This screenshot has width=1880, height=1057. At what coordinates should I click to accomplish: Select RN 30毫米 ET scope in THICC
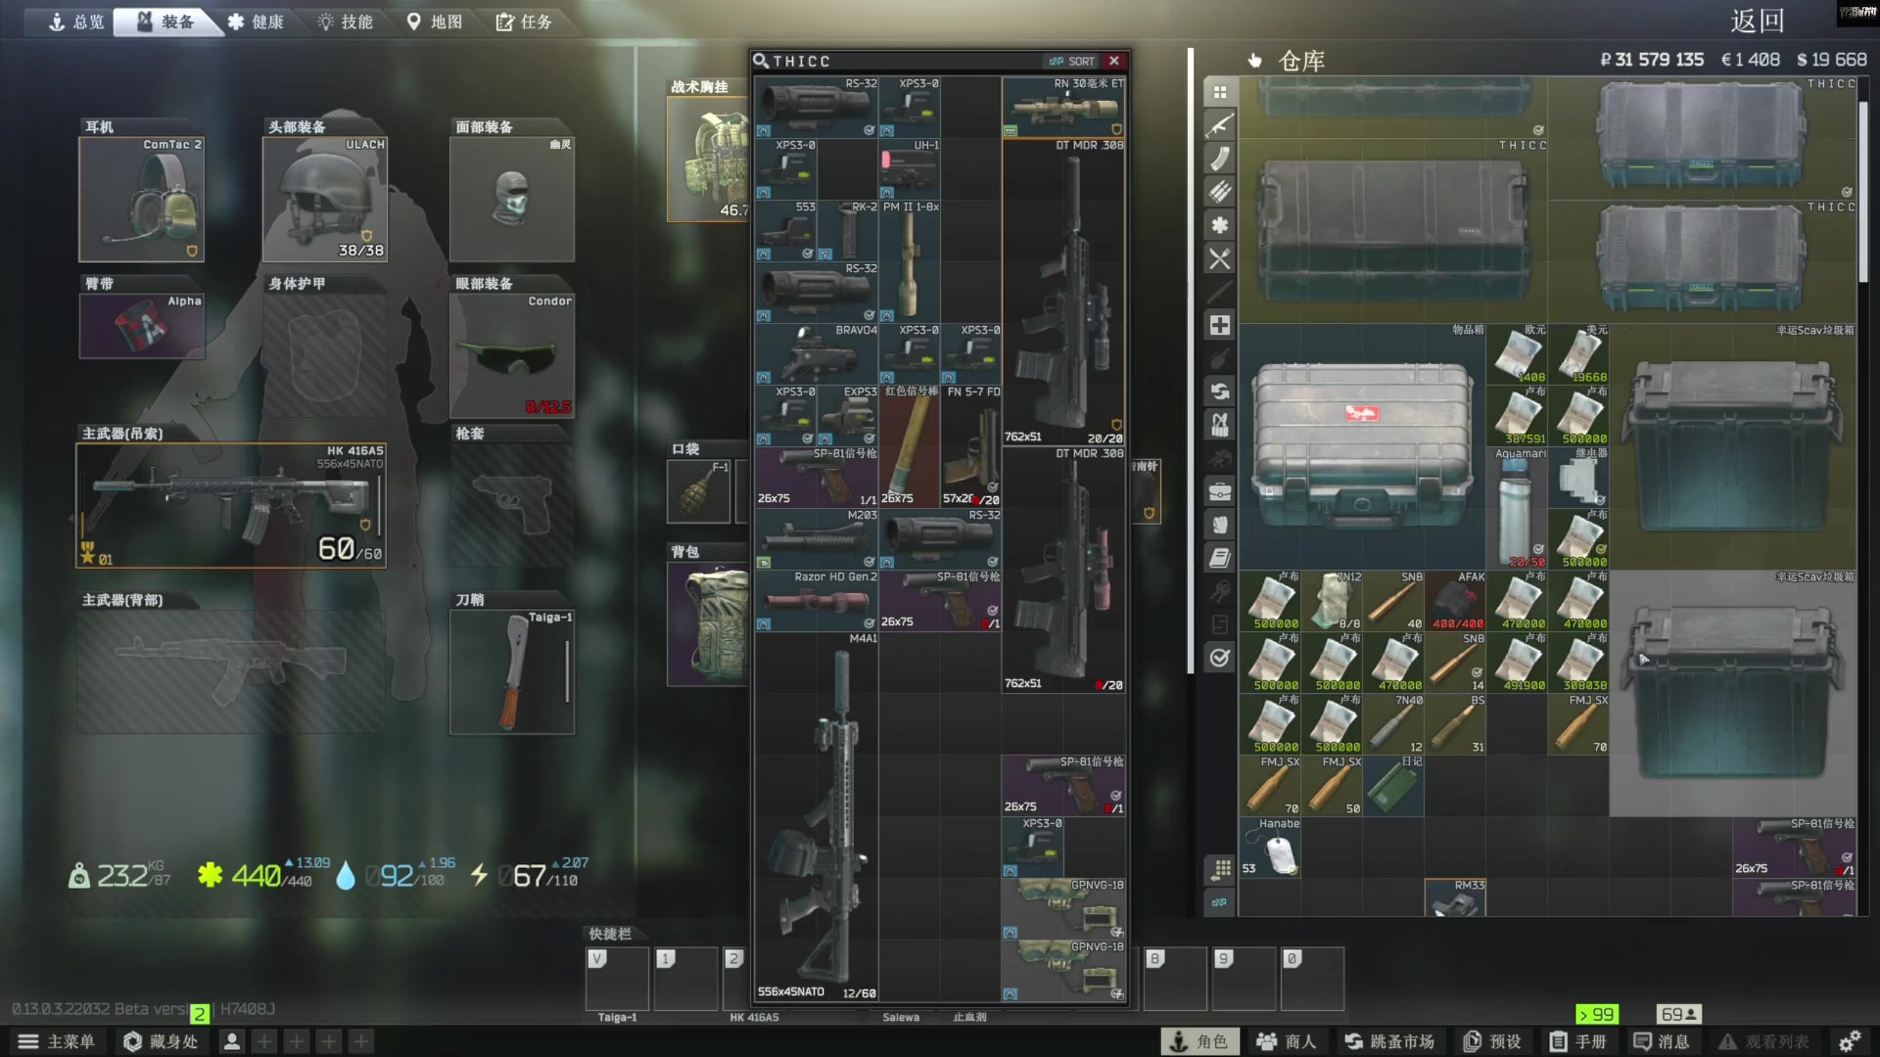point(1063,107)
